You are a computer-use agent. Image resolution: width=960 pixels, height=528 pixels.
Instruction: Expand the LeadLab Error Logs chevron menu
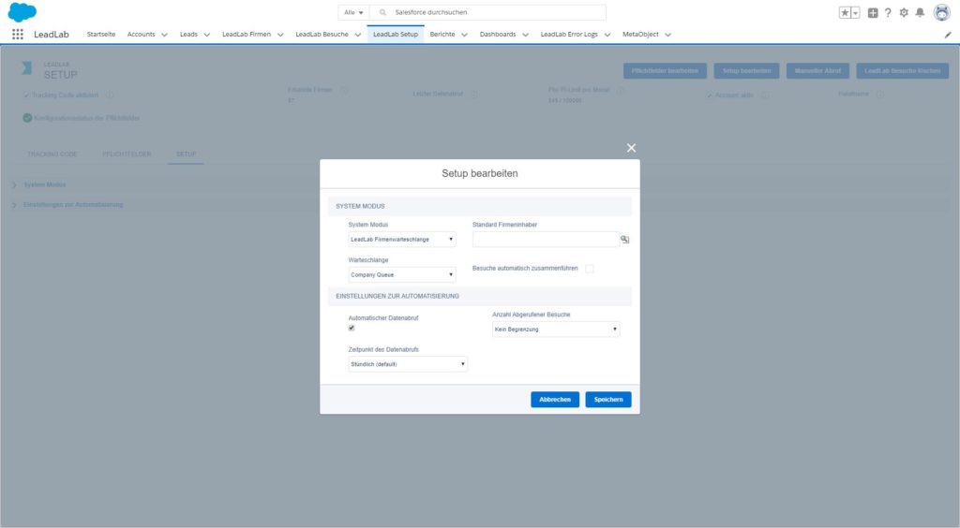tap(607, 35)
